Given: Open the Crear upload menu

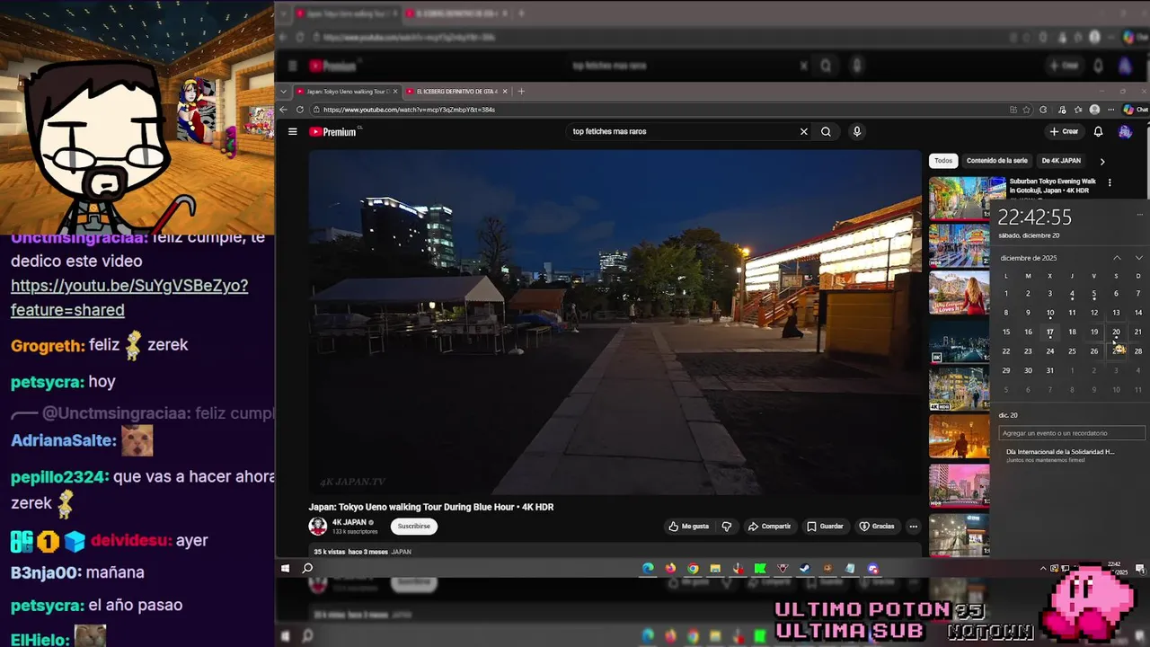Looking at the screenshot, I should [1064, 131].
